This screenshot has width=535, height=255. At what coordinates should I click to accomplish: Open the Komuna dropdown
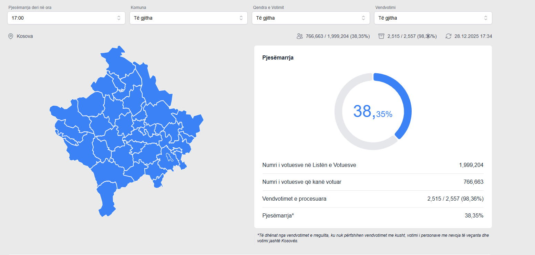tap(188, 18)
